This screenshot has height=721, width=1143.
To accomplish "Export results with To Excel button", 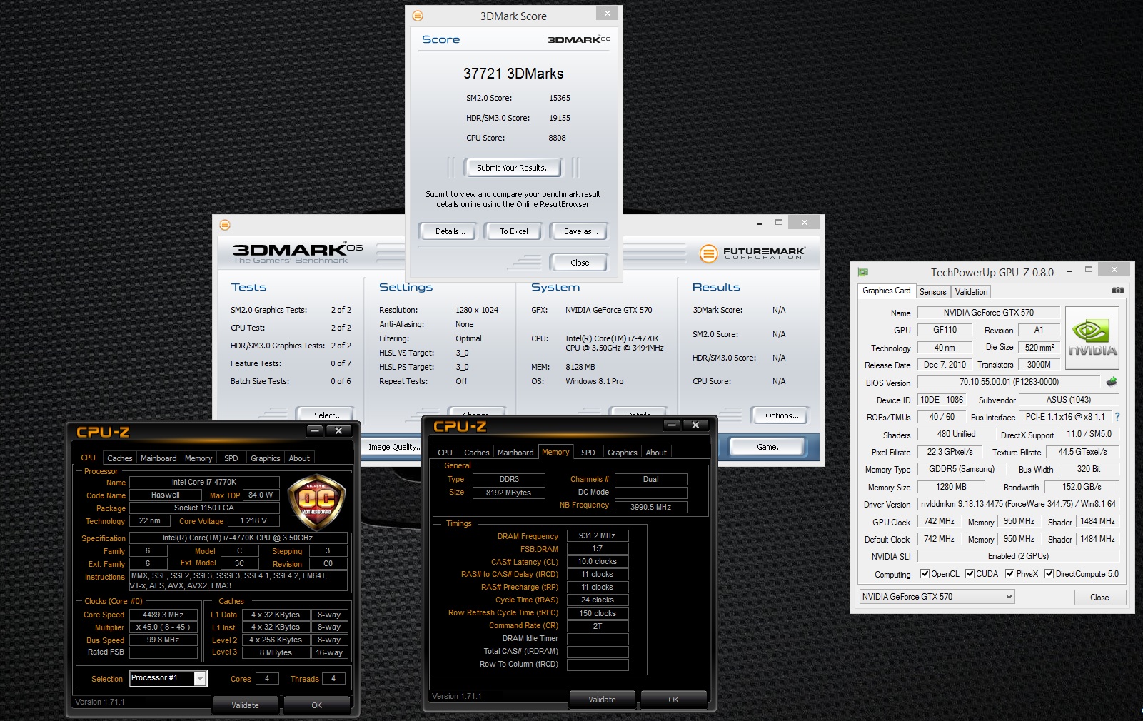I will point(513,231).
